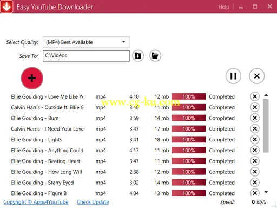277x208 pixels.
Task: Click the Completed status of Beating Heart
Action: [x=222, y=161]
